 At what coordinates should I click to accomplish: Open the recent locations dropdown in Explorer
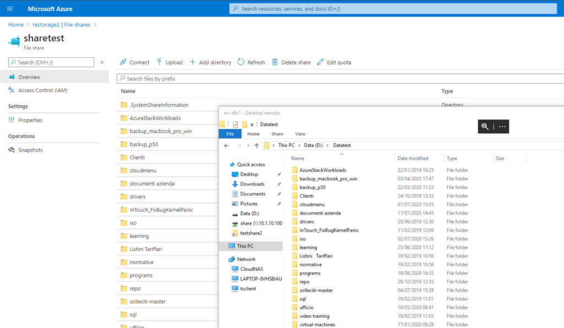point(248,145)
